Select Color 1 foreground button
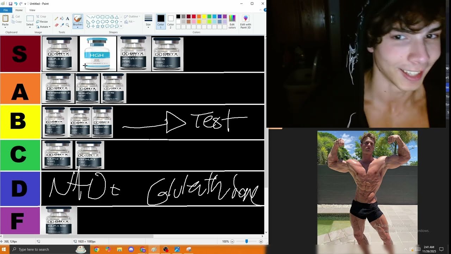Screen dimensions: 451x254 point(161,21)
